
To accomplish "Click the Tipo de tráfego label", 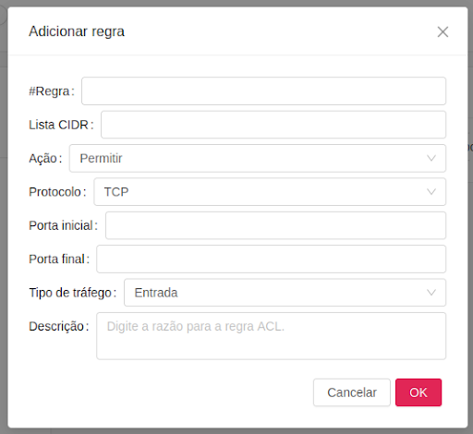I will (x=70, y=293).
